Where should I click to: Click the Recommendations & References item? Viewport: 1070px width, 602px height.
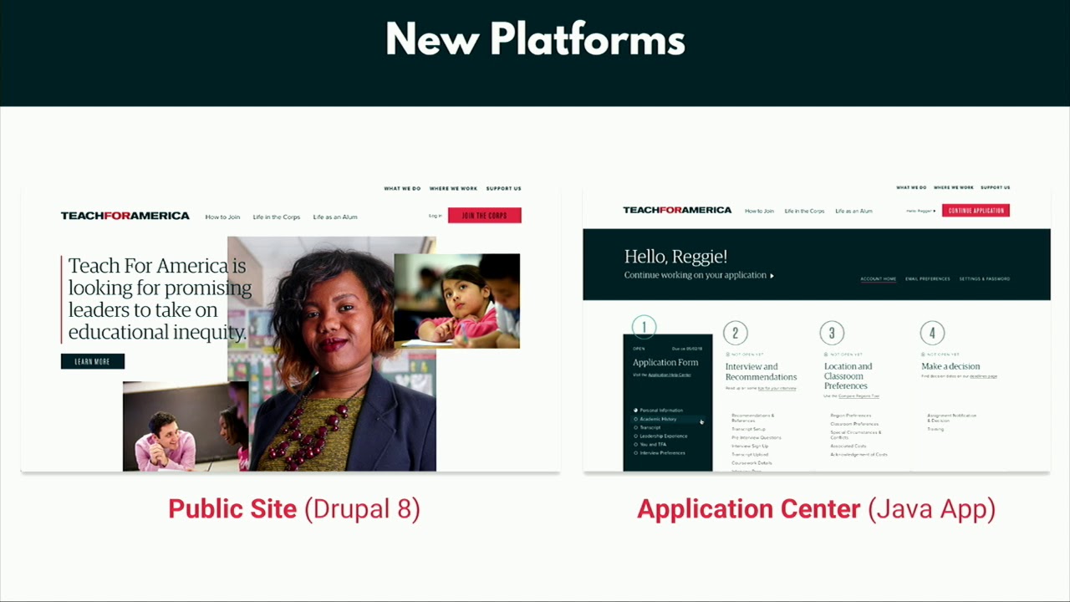tap(752, 418)
